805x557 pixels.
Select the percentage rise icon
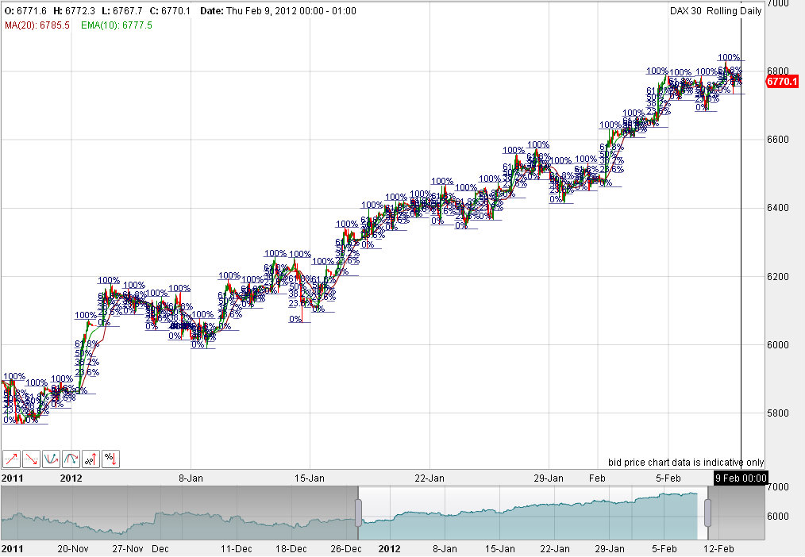pos(91,459)
